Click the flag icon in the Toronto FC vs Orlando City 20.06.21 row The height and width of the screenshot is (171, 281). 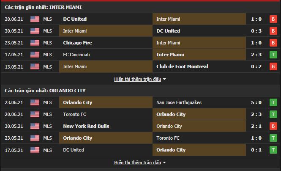coord(35,114)
